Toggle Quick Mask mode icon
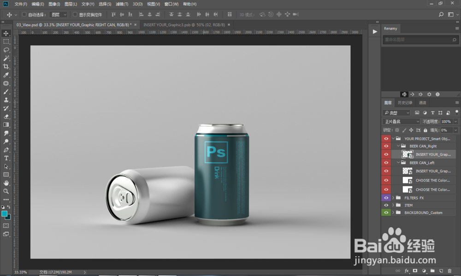This screenshot has height=276, width=461. [x=6, y=226]
